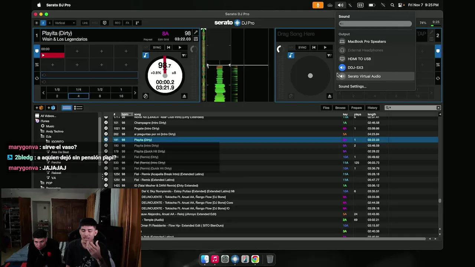Show shorter auto loop sizes with left arrow
The image size is (475, 267).
43,93
